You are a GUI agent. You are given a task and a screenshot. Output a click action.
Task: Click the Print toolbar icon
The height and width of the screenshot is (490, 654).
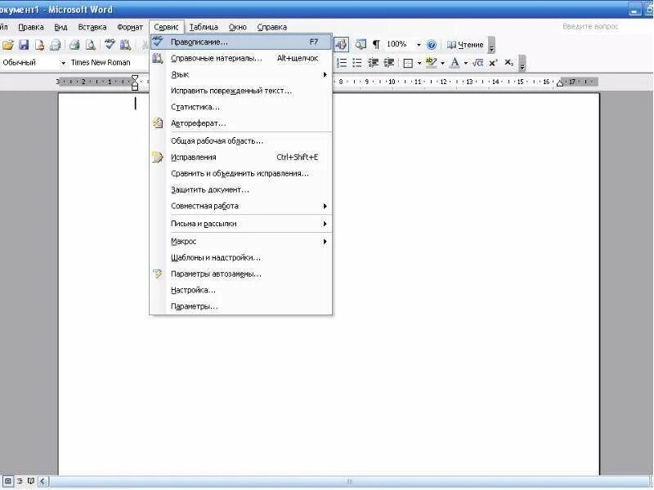point(55,45)
